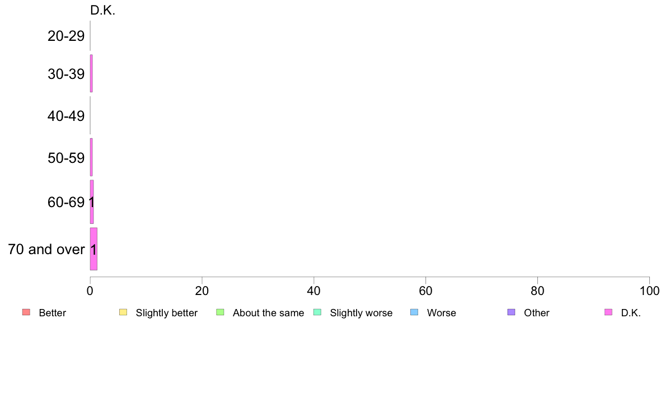
Task: Select the 30-39 pink bar
Action: click(x=91, y=73)
